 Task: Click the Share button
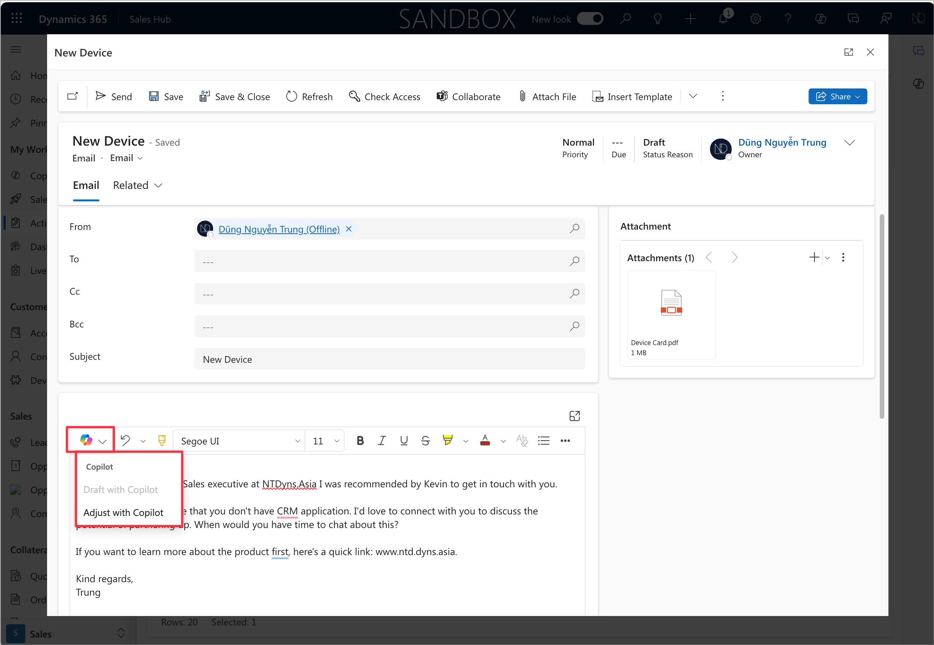[837, 96]
